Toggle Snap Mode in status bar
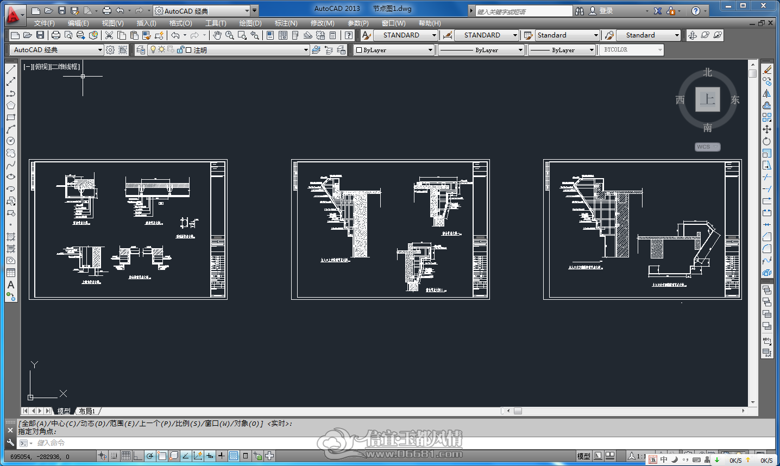 [x=114, y=456]
